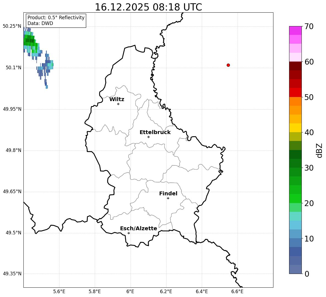Click the 49.35°N latitude label
This screenshot has height=297, width=326.
tap(12, 274)
